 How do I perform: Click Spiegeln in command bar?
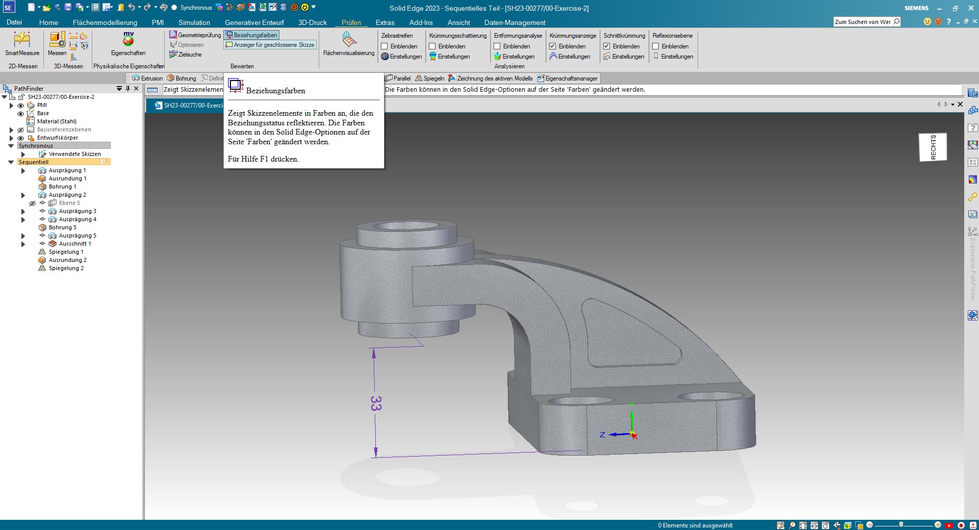point(430,78)
